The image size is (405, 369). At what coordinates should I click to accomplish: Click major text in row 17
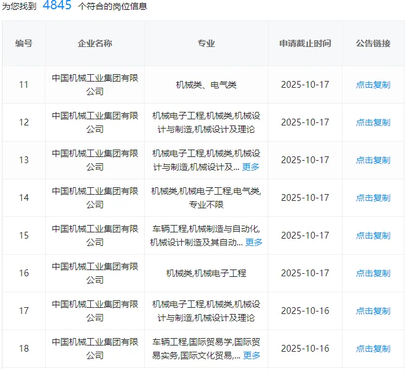[x=206, y=311]
